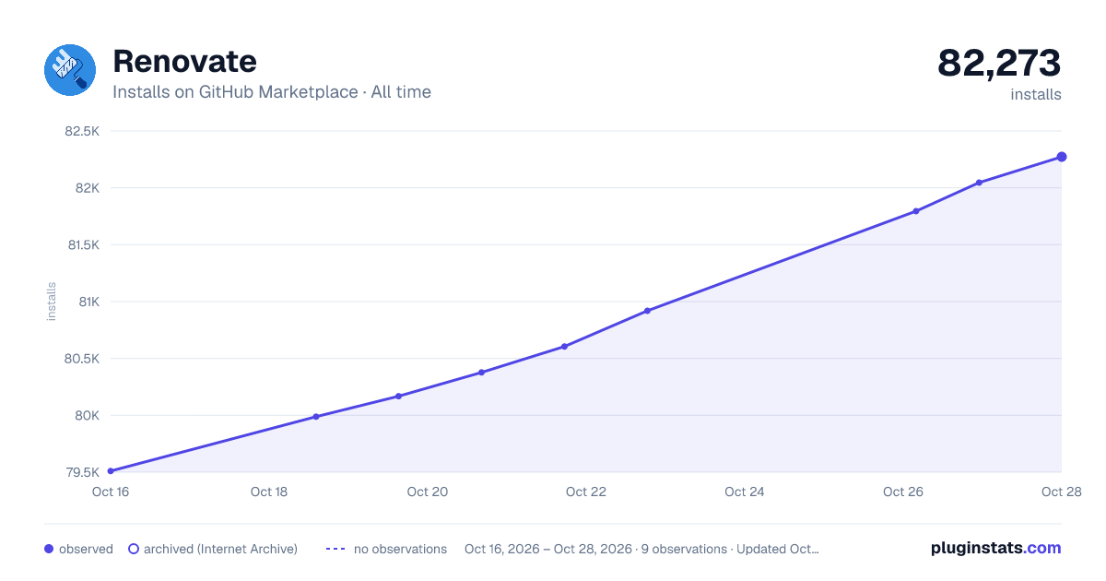1106x581 pixels.
Task: Click the Oct 20 x-axis label
Action: (x=428, y=492)
